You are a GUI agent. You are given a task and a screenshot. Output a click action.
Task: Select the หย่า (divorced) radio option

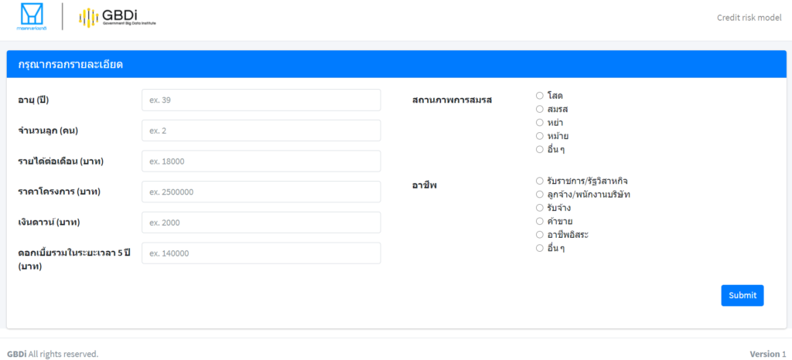(x=540, y=122)
